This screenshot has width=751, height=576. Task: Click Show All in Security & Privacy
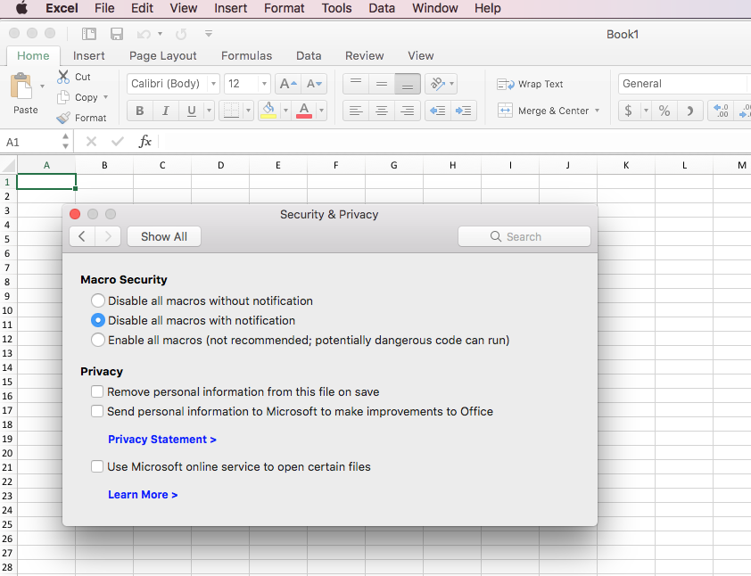coord(164,236)
